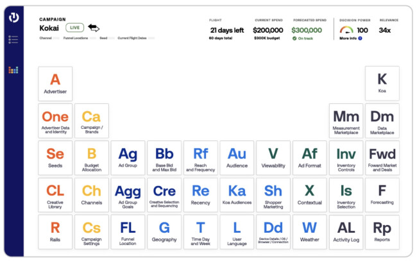Select the Campaign Settings tile
The image size is (417, 261).
92,232
